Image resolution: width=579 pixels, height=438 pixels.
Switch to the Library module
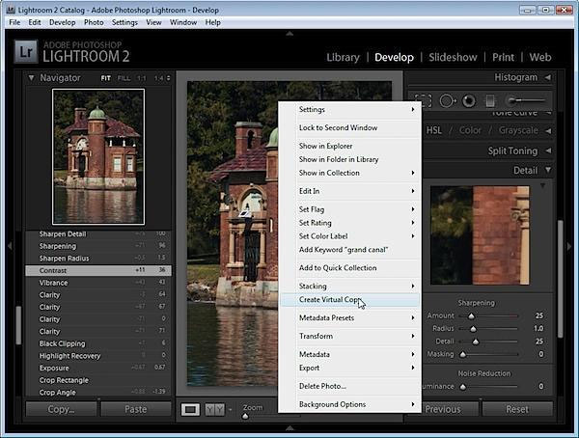(343, 57)
